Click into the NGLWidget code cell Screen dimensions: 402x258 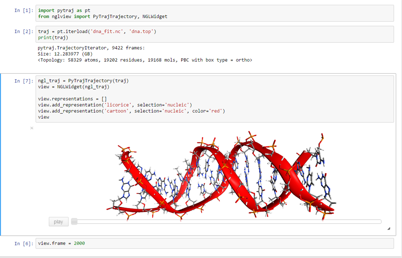point(215,99)
